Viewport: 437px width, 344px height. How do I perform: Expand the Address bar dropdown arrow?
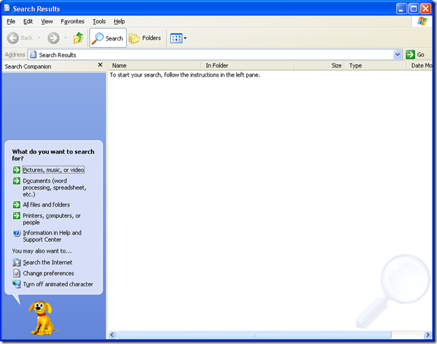coord(398,55)
